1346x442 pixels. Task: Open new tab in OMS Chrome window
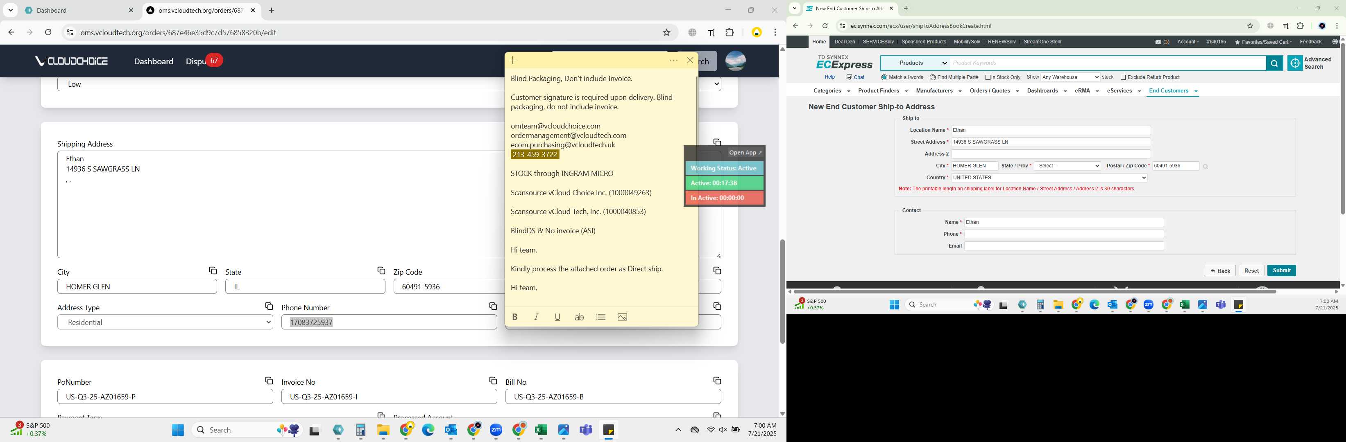[x=271, y=11]
